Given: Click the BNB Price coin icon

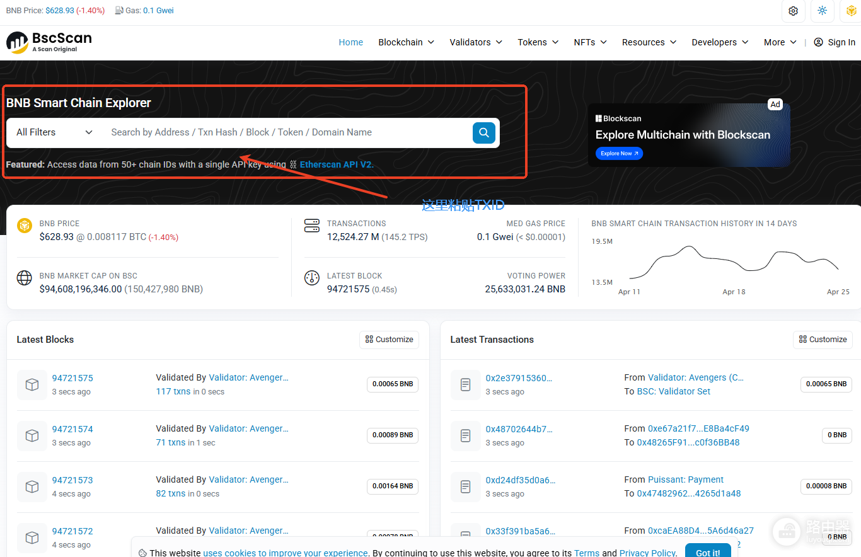Looking at the screenshot, I should tap(25, 226).
